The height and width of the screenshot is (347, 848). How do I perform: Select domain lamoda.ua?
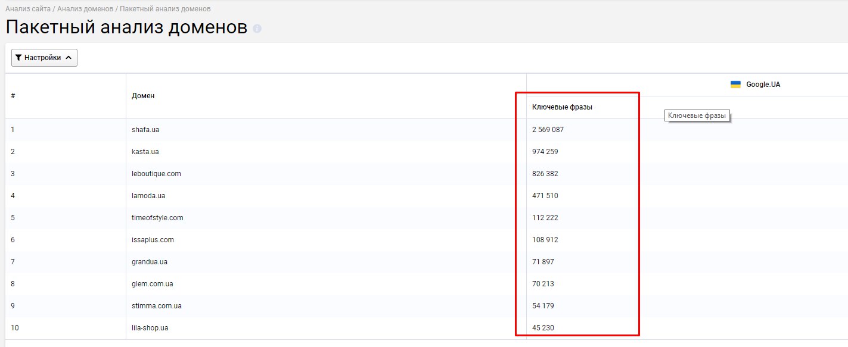pyautogui.click(x=149, y=196)
